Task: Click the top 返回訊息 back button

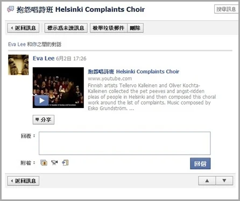Action: coord(23,28)
